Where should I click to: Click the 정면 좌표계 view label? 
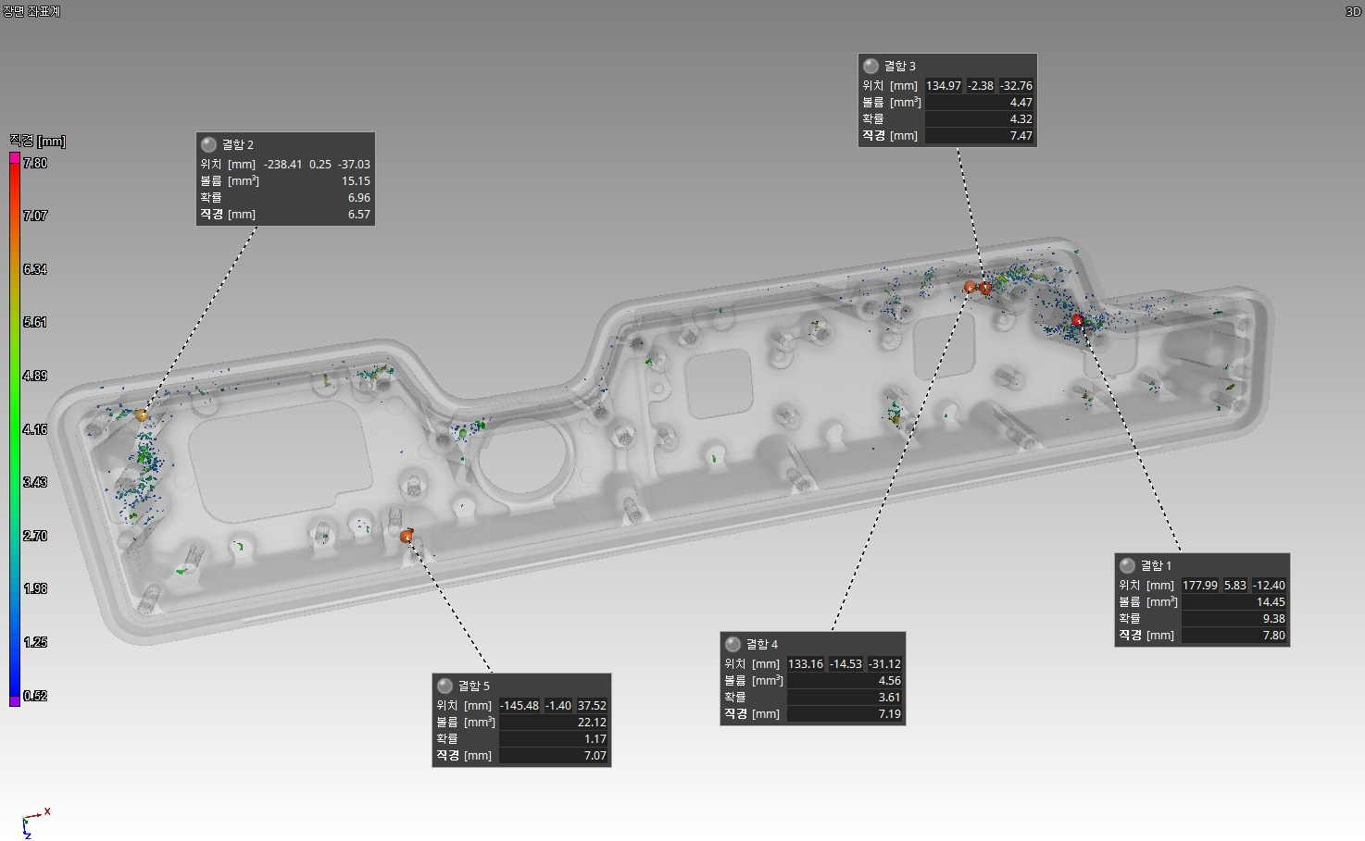[x=31, y=11]
